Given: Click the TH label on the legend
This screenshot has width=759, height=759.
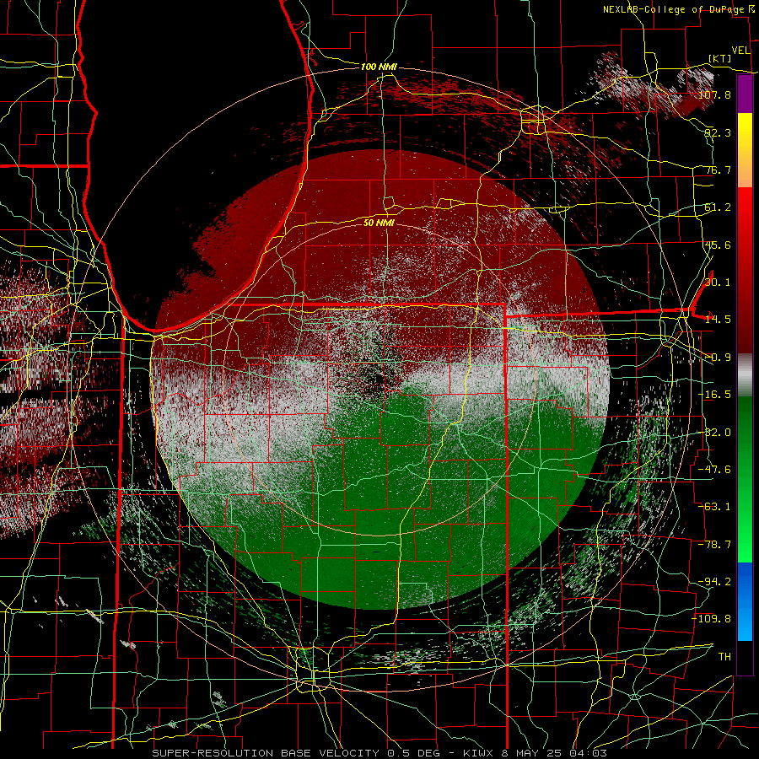Looking at the screenshot, I should 724,656.
